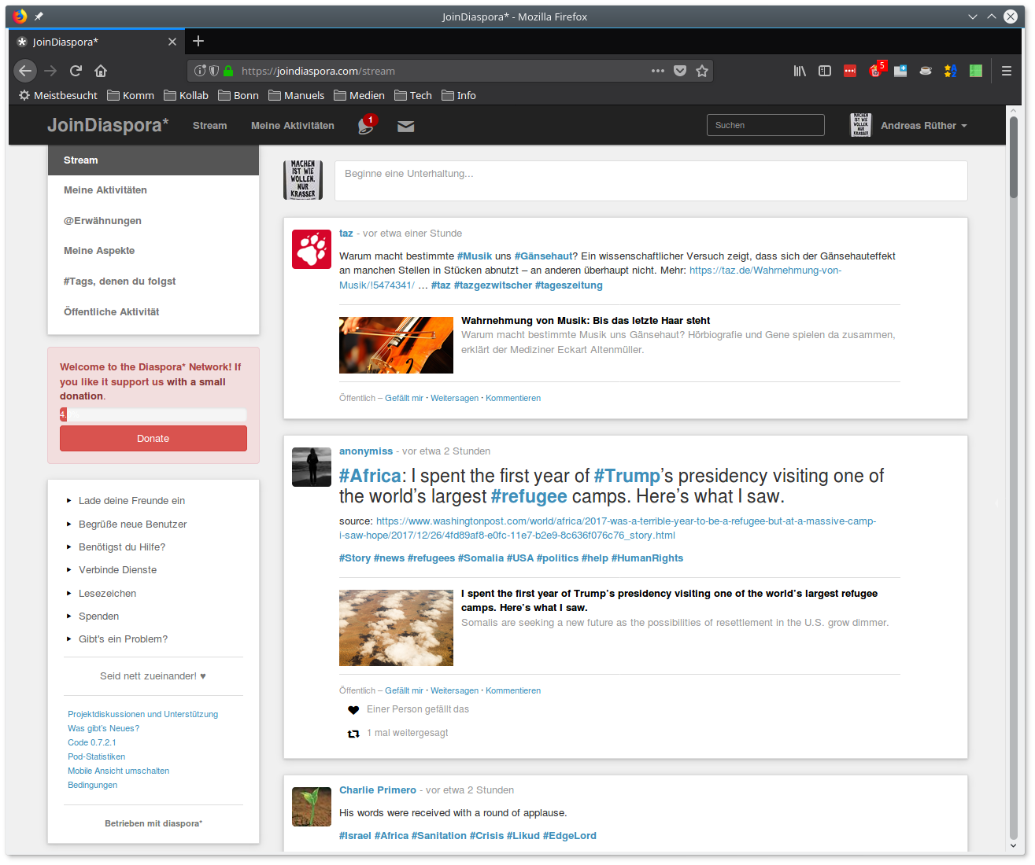Reshare the taz post with Weitersagen
Viewport: 1035px width, 865px height.
tap(454, 399)
